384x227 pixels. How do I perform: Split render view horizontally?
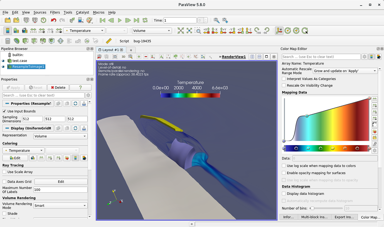tap(252, 57)
